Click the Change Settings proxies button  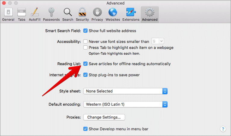tap(104, 117)
